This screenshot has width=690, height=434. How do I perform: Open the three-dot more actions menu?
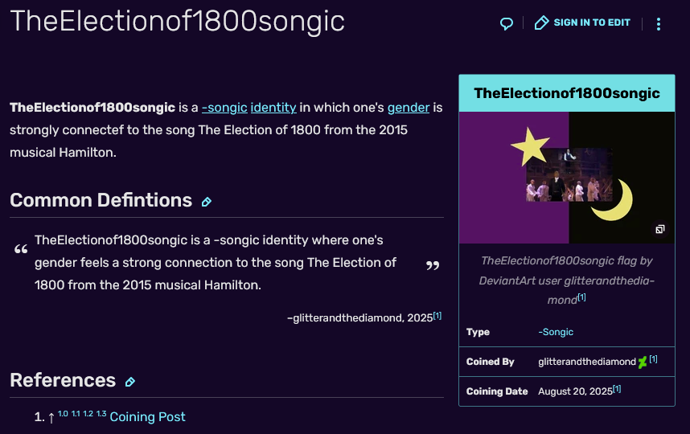point(659,24)
